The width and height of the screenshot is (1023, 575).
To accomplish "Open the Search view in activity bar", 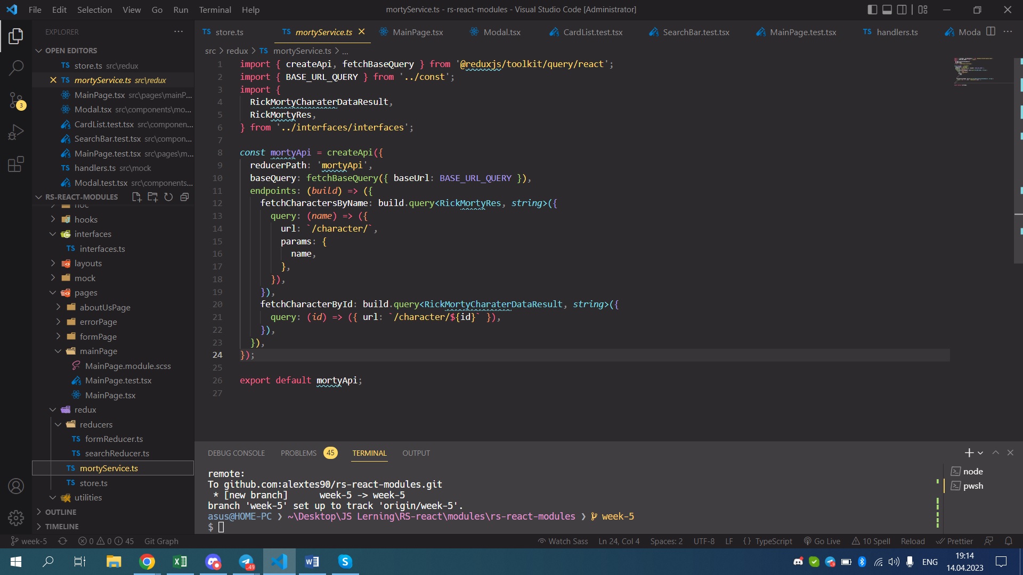I will click(16, 68).
